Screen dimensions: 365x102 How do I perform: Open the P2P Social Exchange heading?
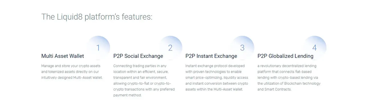point(138,56)
